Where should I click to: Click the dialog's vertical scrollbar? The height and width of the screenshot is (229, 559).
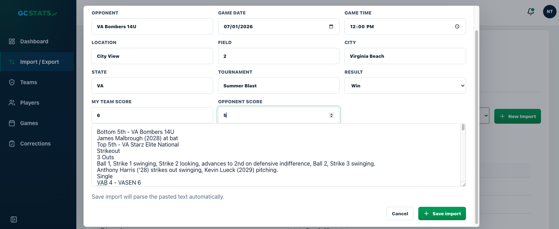coord(477,127)
